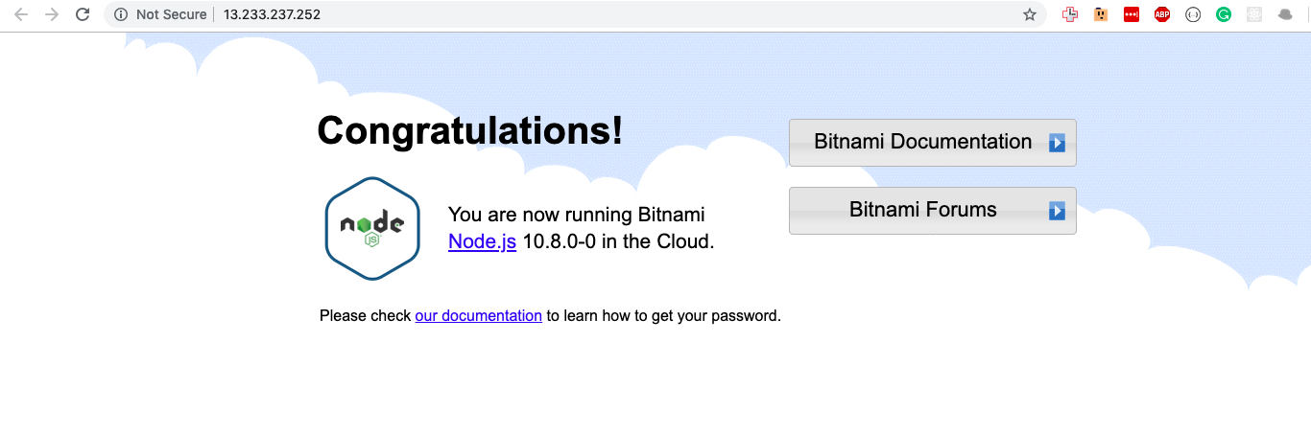Click the address bar showing 13.233.237.252
Viewport: 1311px width, 434px height.
point(576,14)
